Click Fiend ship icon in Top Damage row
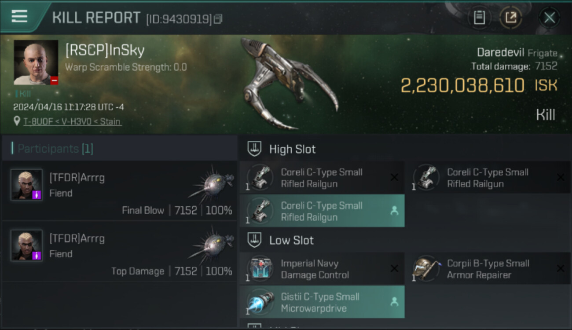 pos(211,243)
